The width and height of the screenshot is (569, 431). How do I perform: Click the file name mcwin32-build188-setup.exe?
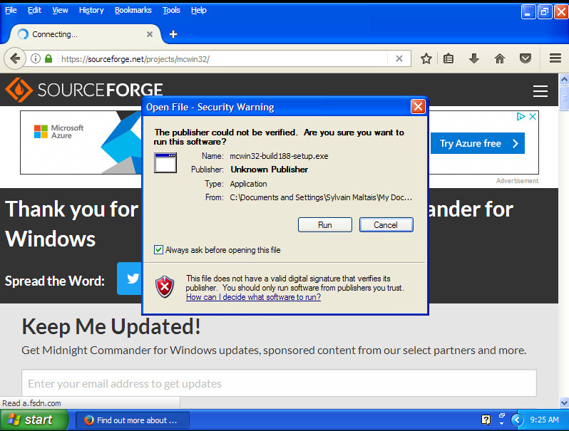(x=279, y=156)
